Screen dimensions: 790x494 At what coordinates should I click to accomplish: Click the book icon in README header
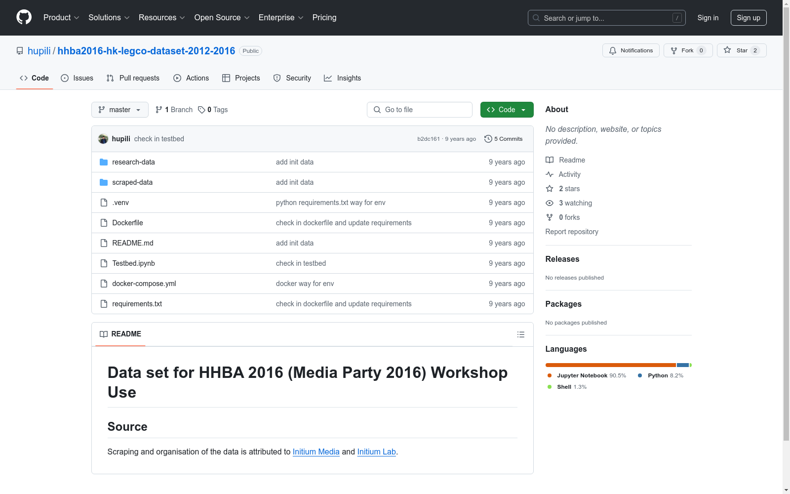click(104, 334)
